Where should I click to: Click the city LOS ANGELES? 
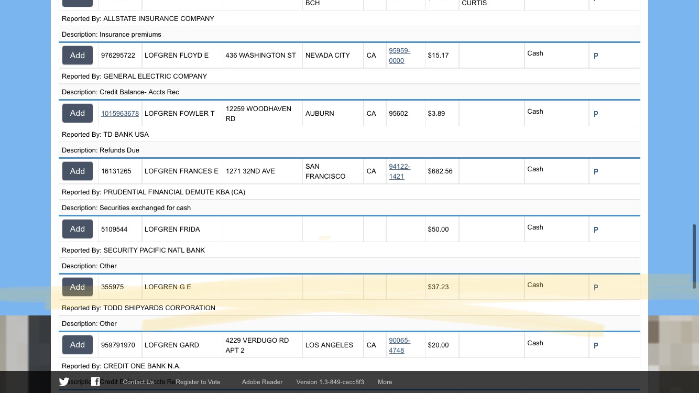pos(329,345)
